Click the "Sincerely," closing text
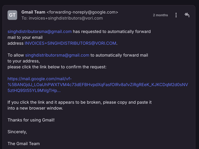The image size is (199, 149). [17, 132]
